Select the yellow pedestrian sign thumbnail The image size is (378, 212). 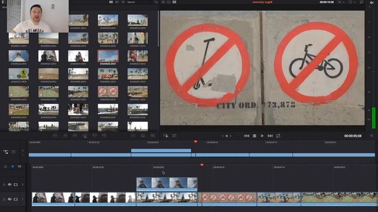[19, 74]
